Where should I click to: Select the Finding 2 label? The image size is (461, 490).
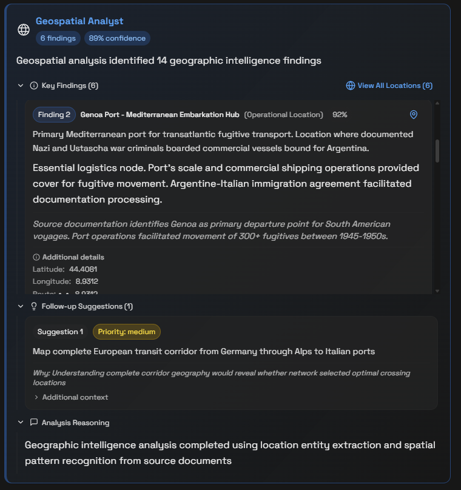(54, 114)
